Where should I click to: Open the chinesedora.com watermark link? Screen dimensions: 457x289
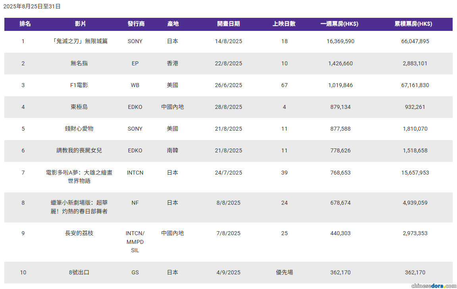tap(434, 285)
